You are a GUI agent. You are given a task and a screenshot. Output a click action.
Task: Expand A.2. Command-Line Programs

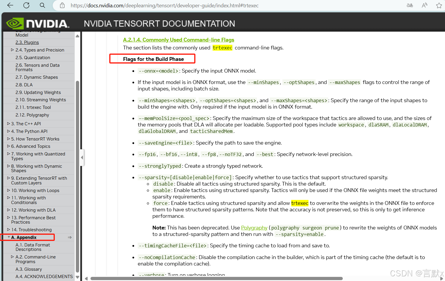(x=12, y=257)
